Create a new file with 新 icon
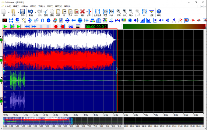 [x=4, y=13]
